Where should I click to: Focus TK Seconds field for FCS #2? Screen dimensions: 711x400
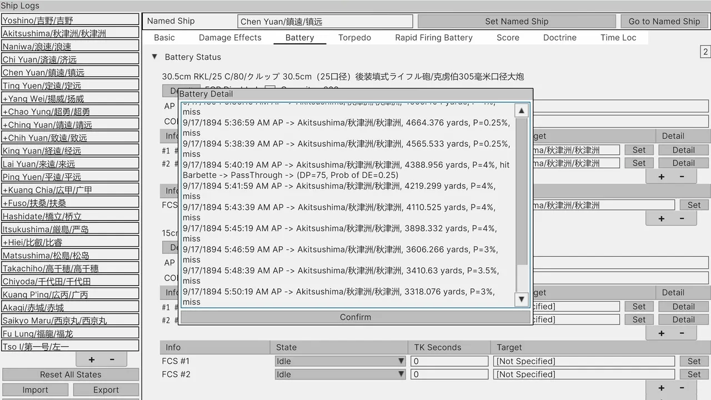coord(450,374)
